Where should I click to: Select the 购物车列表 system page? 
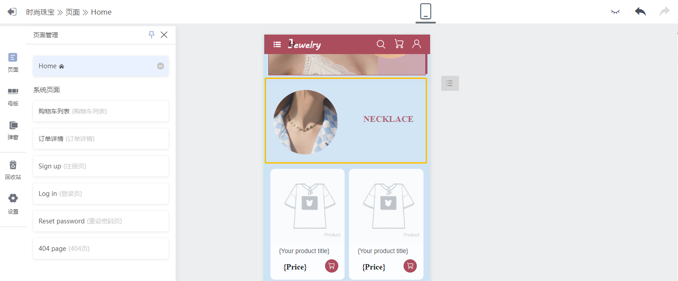pyautogui.click(x=101, y=111)
